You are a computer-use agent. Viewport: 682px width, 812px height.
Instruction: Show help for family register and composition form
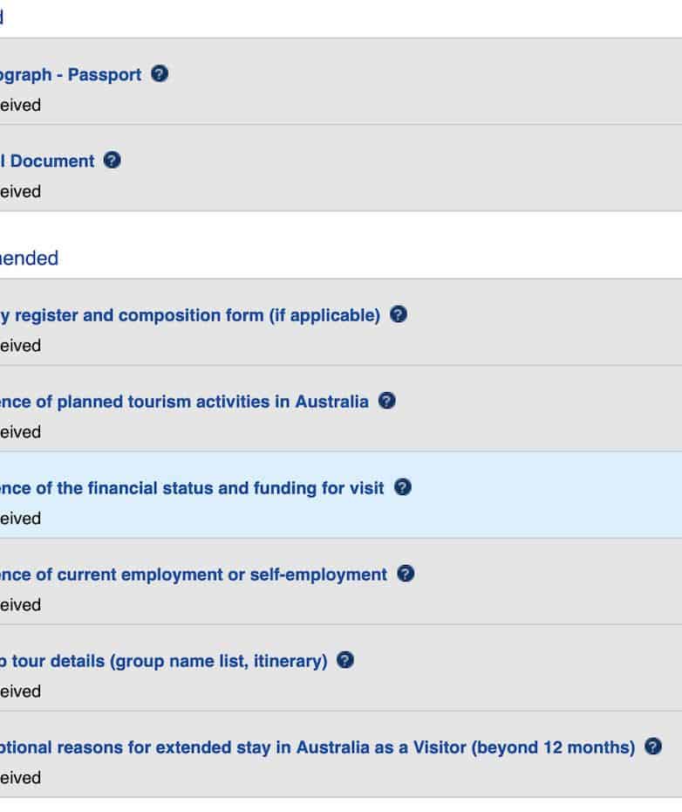click(399, 314)
